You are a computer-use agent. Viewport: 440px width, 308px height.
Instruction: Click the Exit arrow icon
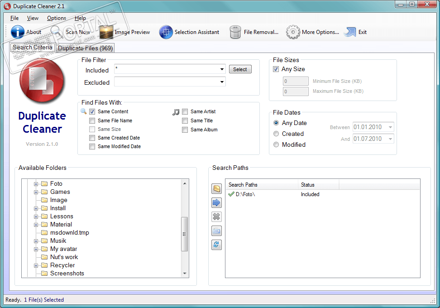350,32
